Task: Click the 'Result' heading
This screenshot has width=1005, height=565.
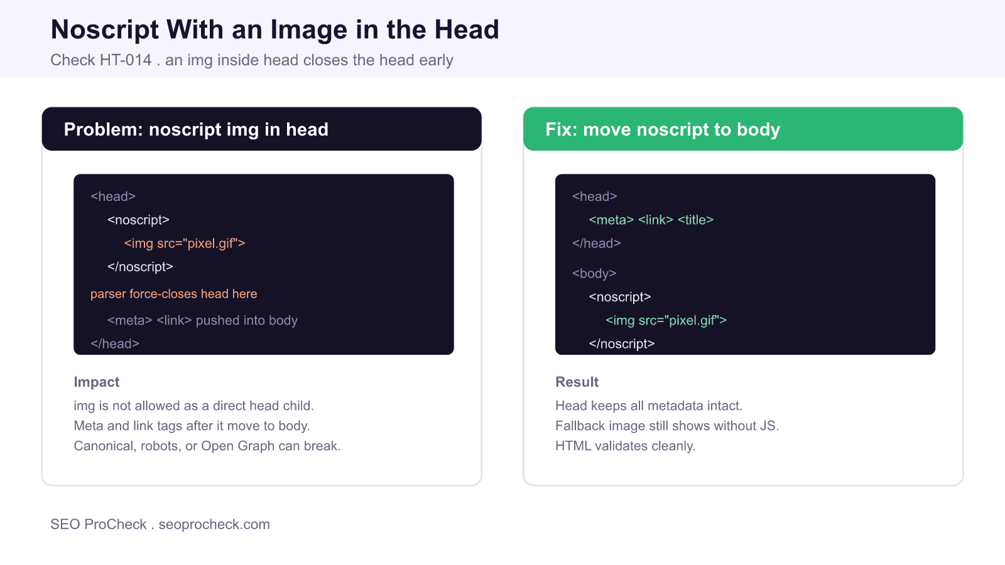Action: pos(577,382)
